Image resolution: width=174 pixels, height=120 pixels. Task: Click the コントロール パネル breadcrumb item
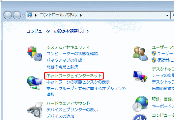pos(58,15)
